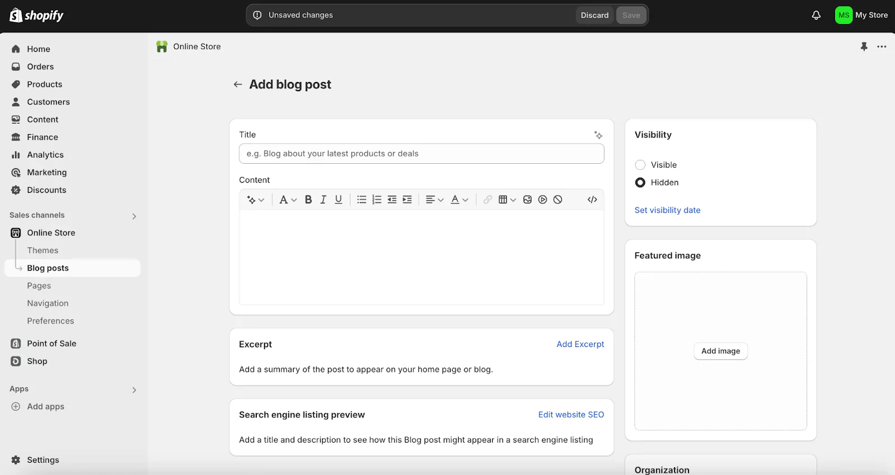Select the Hidden radio option
895x475 pixels.
(640, 183)
